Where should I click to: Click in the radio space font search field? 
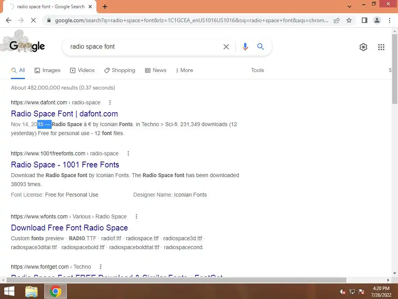[143, 47]
